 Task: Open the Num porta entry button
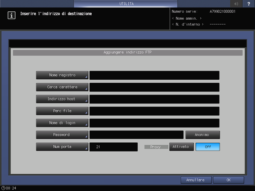pos(62,147)
